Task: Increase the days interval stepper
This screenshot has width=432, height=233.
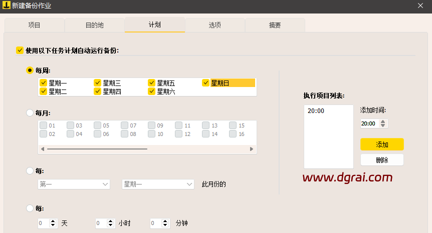Action: (54, 221)
